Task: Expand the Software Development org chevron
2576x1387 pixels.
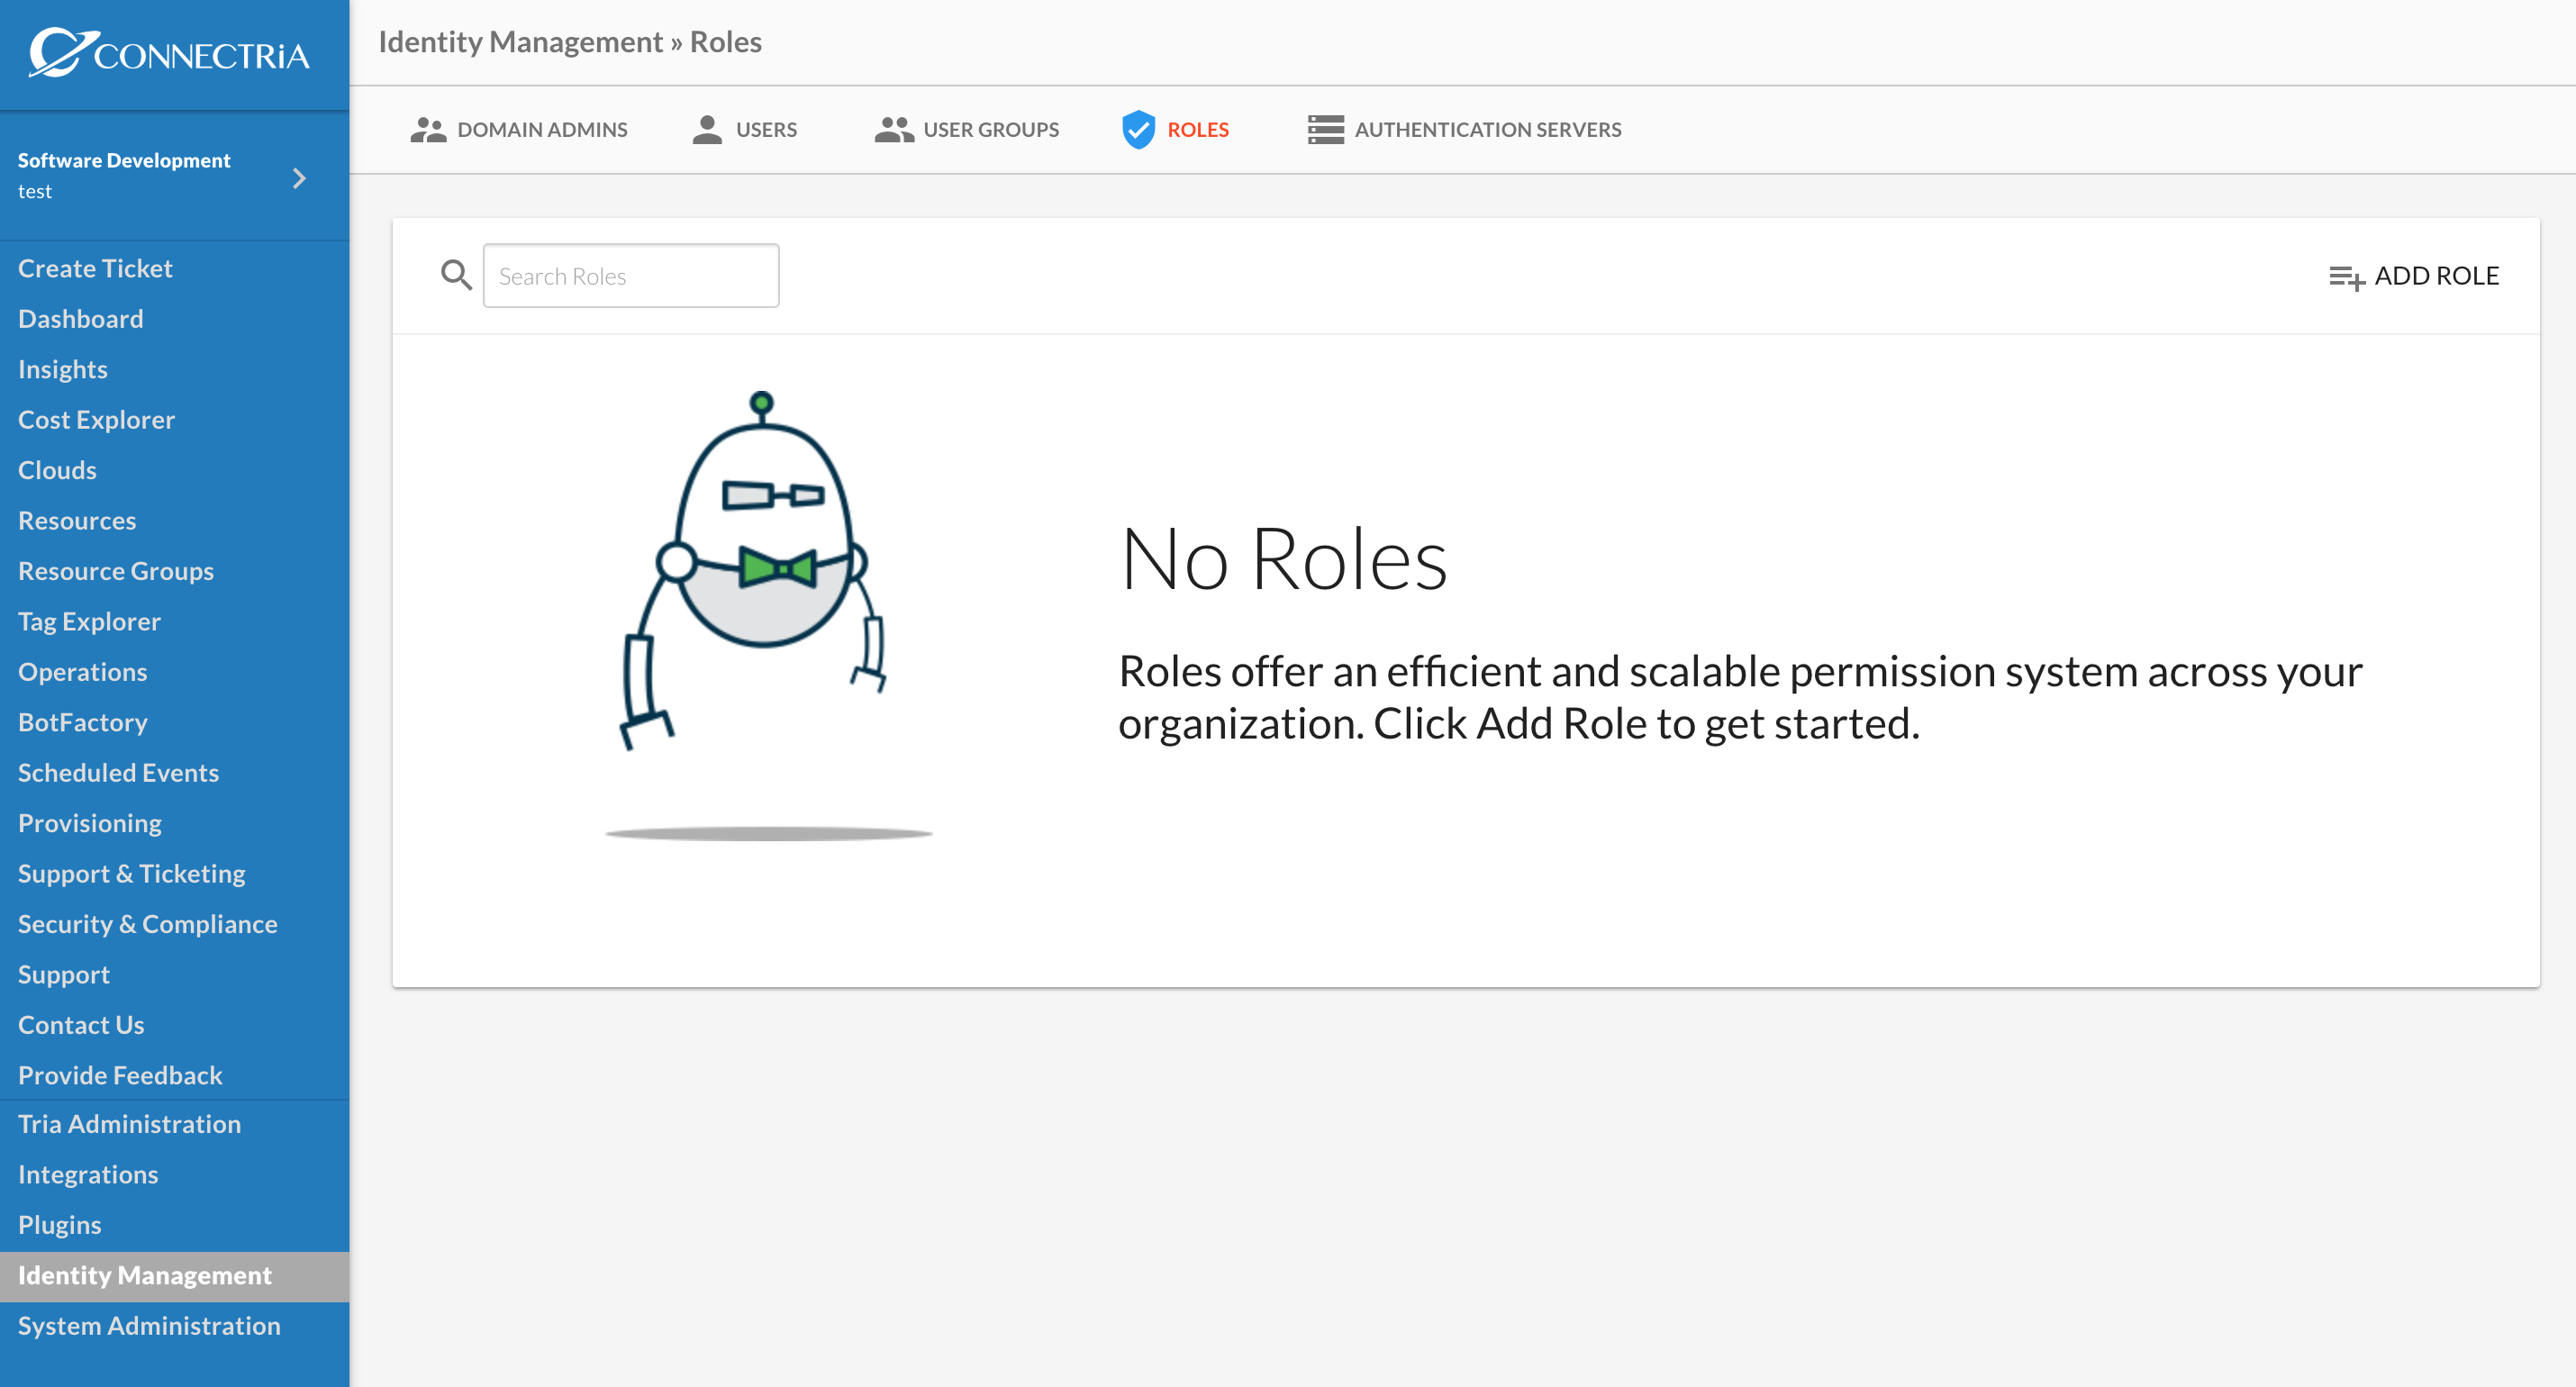Action: click(x=299, y=178)
